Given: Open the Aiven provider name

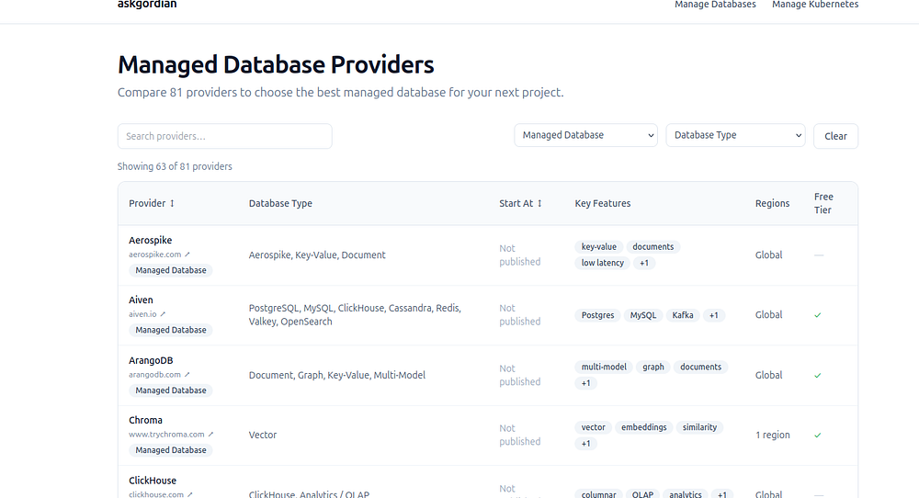Looking at the screenshot, I should (141, 300).
